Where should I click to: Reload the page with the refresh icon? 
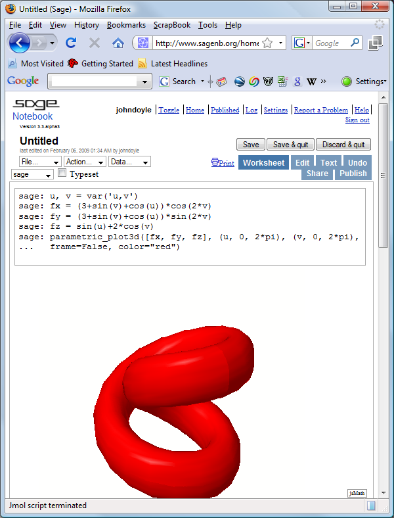(71, 43)
